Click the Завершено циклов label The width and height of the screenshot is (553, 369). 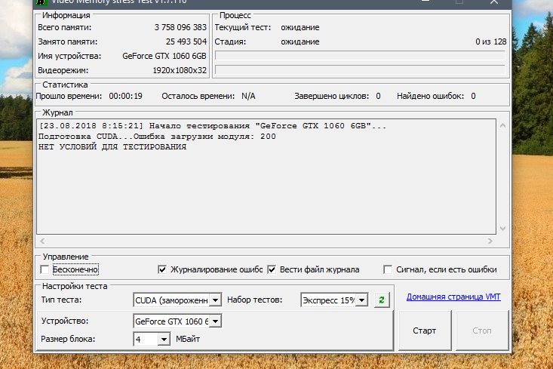pos(331,96)
